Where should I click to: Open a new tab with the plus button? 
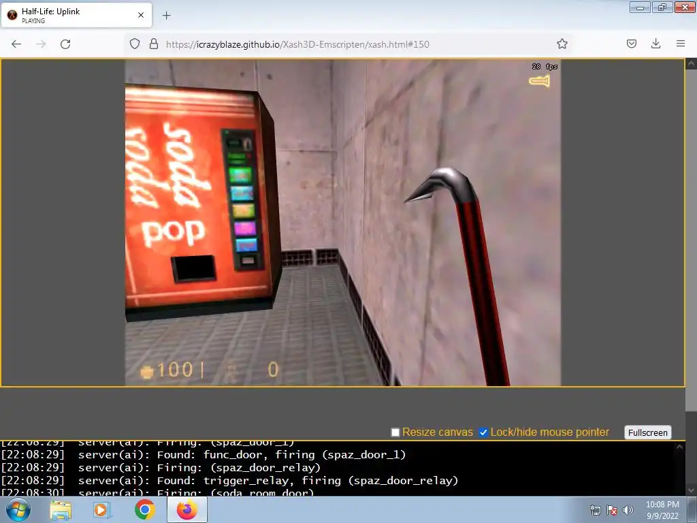(166, 16)
